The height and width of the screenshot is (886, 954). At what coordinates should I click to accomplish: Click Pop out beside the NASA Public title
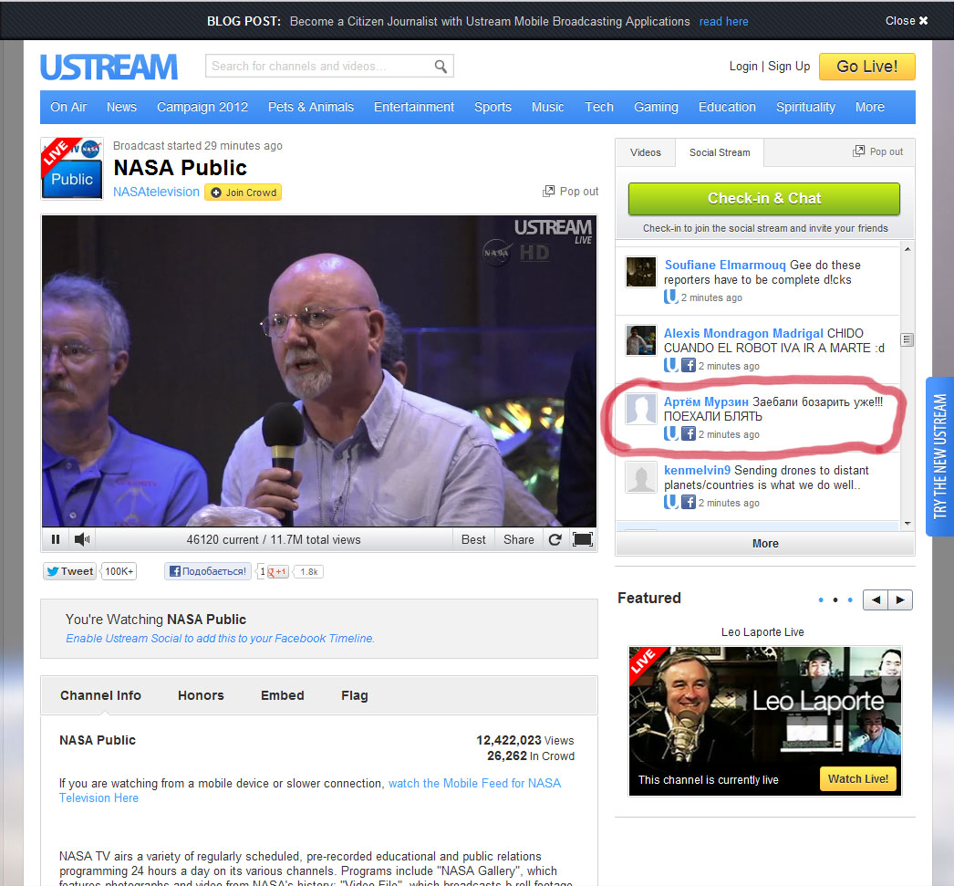(x=571, y=191)
